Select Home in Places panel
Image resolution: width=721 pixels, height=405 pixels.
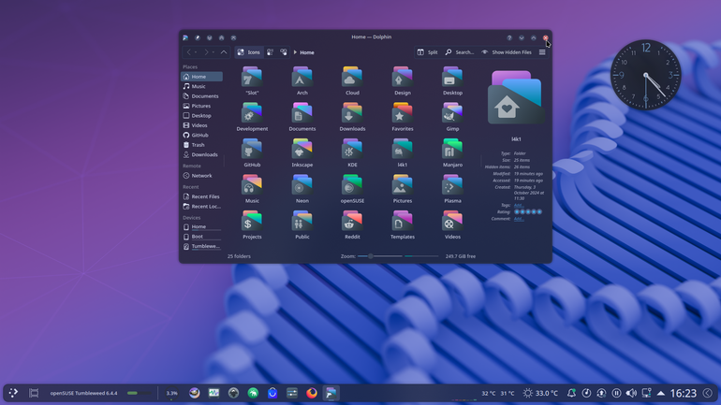(202, 77)
